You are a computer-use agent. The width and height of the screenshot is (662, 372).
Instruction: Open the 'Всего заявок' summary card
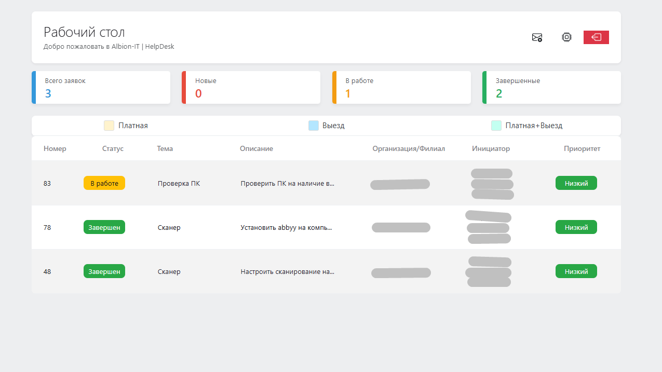click(x=101, y=88)
